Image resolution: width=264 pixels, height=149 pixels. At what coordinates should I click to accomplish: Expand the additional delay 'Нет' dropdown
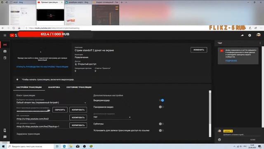pyautogui.click(x=112, y=117)
